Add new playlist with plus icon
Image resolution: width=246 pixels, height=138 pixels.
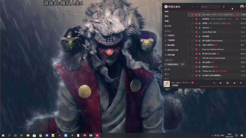pyautogui.click(x=184, y=60)
